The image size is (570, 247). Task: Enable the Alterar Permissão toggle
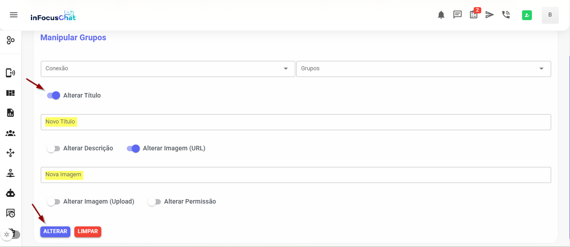click(x=155, y=202)
